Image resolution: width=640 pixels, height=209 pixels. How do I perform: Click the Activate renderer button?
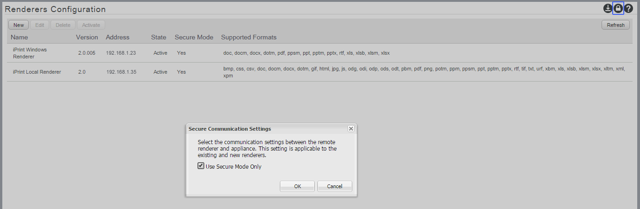tap(91, 25)
